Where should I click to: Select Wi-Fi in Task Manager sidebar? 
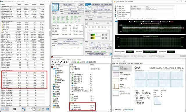click(x=122, y=86)
